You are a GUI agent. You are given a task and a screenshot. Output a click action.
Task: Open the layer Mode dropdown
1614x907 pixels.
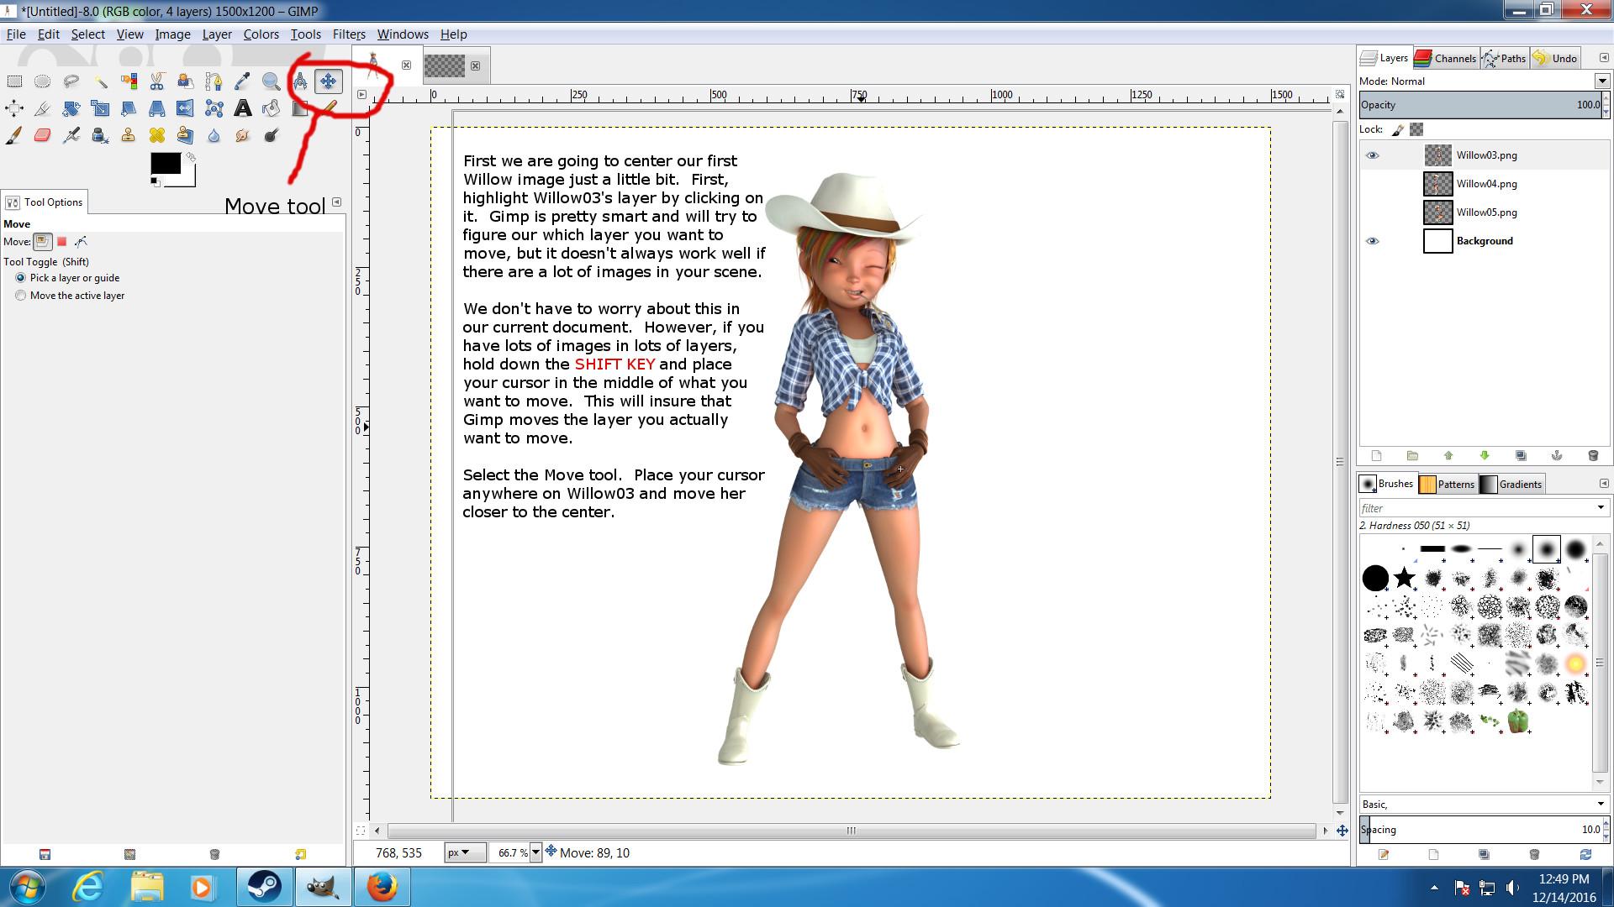tap(1601, 81)
